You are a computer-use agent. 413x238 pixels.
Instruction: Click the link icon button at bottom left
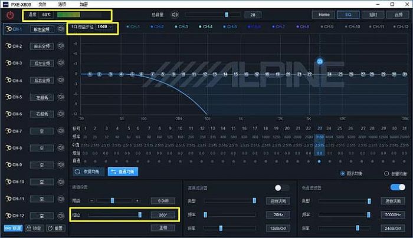pos(13,228)
